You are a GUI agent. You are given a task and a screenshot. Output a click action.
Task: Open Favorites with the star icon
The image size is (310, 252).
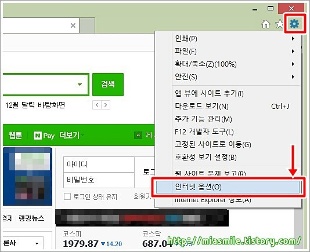click(x=279, y=24)
